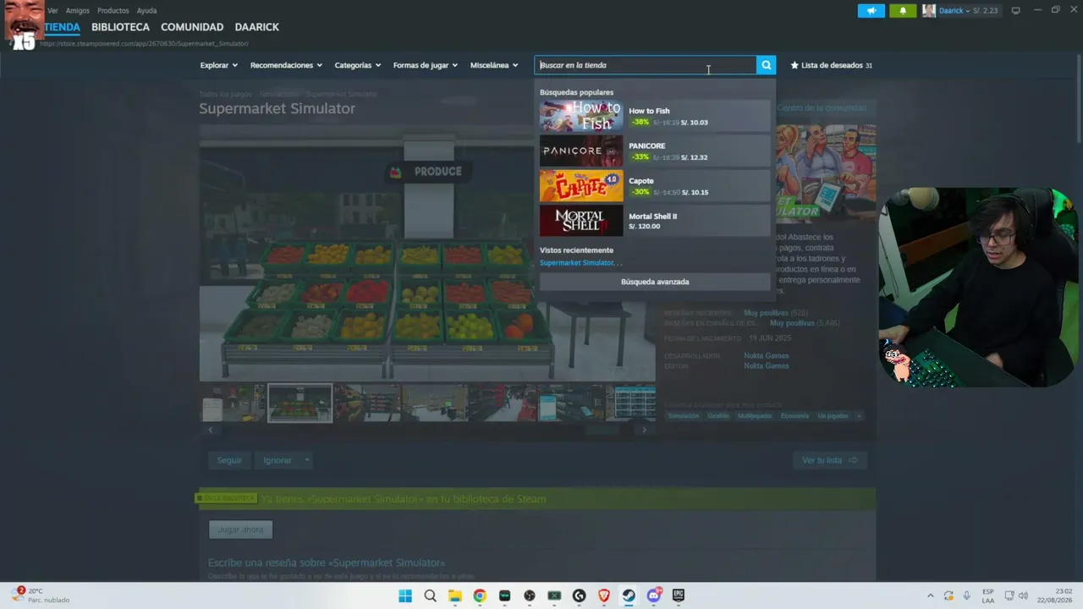Open Windows taskbar search

pyautogui.click(x=430, y=595)
